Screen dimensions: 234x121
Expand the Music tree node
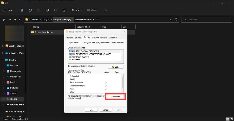(x=4, y=82)
